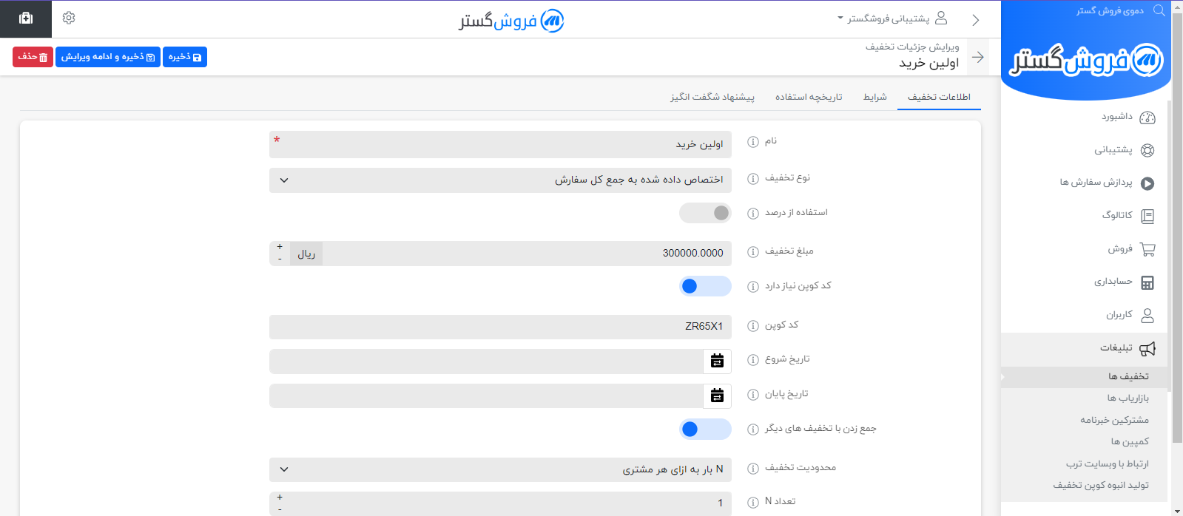Click the large فروش گستر sidebar logo

tap(1085, 61)
